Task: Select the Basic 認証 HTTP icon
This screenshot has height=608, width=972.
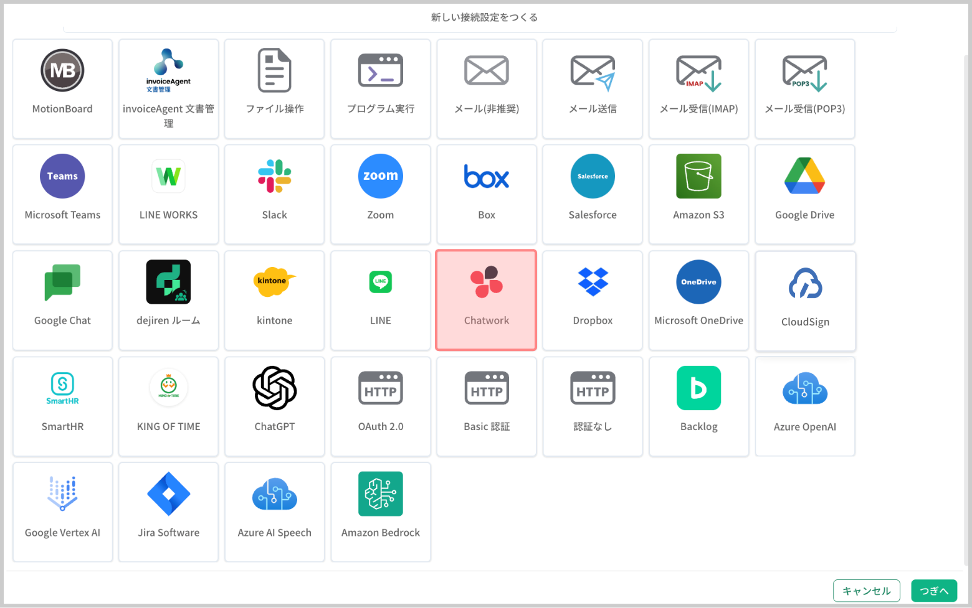Action: [x=487, y=388]
